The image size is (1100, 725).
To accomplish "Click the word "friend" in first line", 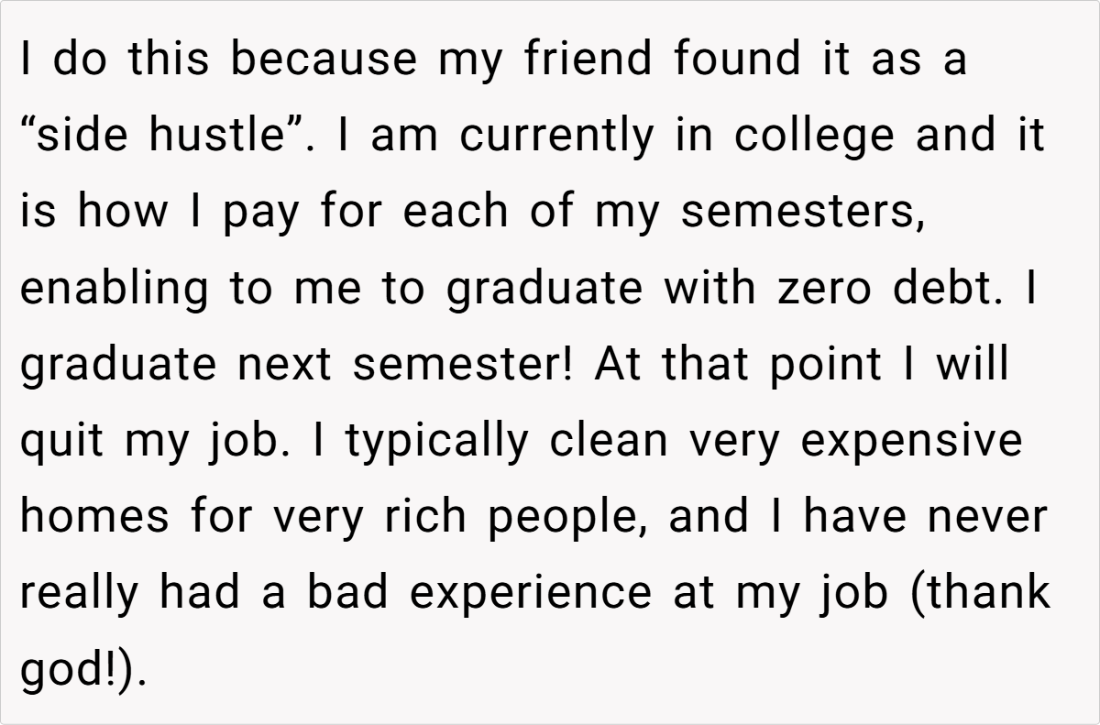I will [x=591, y=60].
